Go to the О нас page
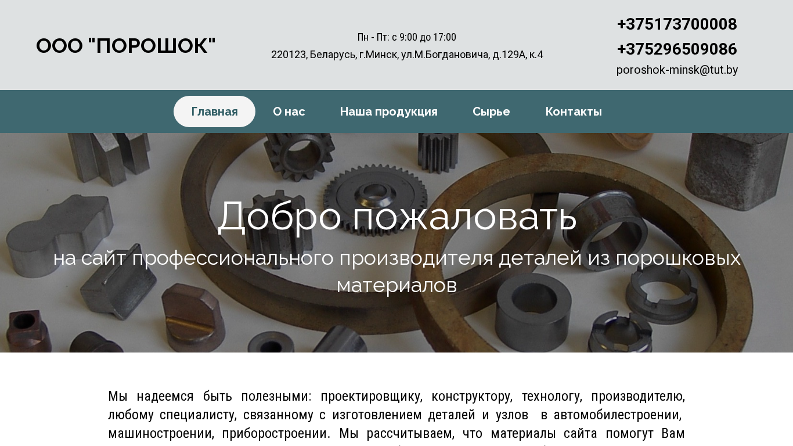Screen dimensions: 793x446 click(x=289, y=111)
